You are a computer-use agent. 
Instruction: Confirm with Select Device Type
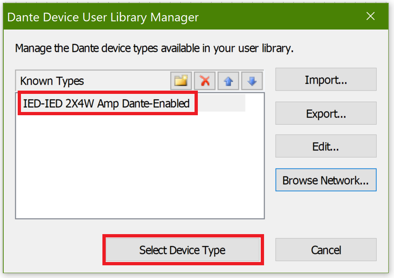(x=182, y=250)
